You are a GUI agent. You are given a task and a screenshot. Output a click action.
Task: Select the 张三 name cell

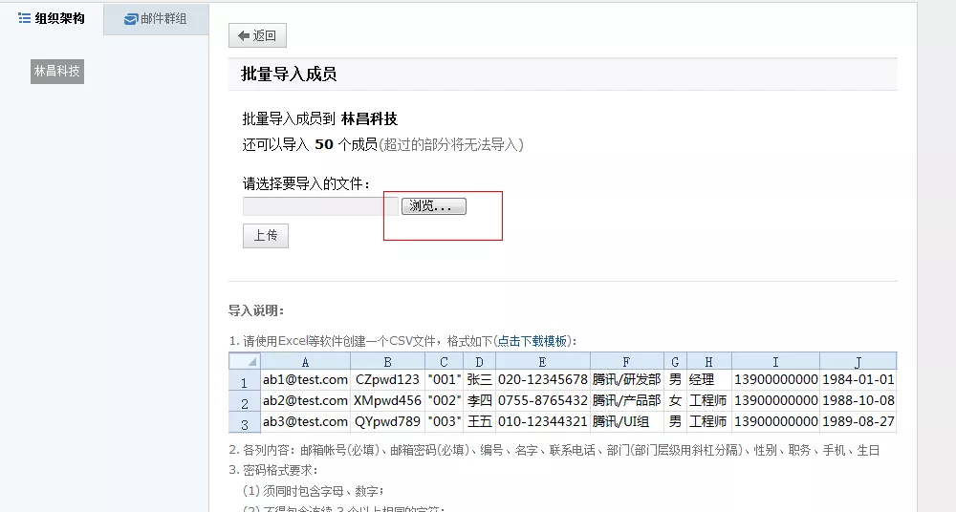click(479, 380)
